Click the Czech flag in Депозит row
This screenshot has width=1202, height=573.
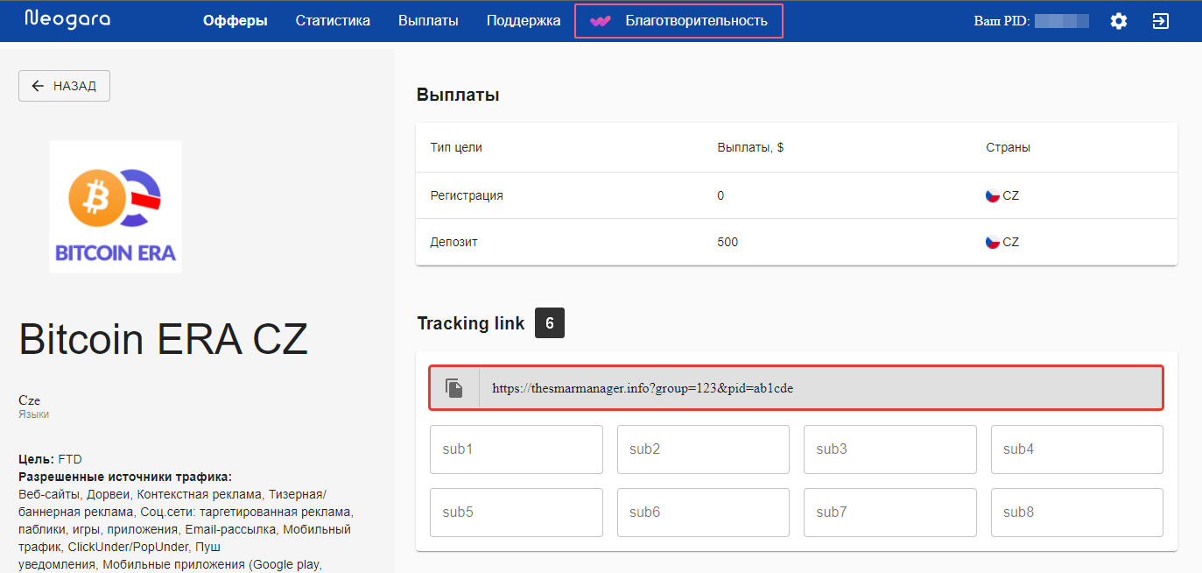click(x=993, y=242)
